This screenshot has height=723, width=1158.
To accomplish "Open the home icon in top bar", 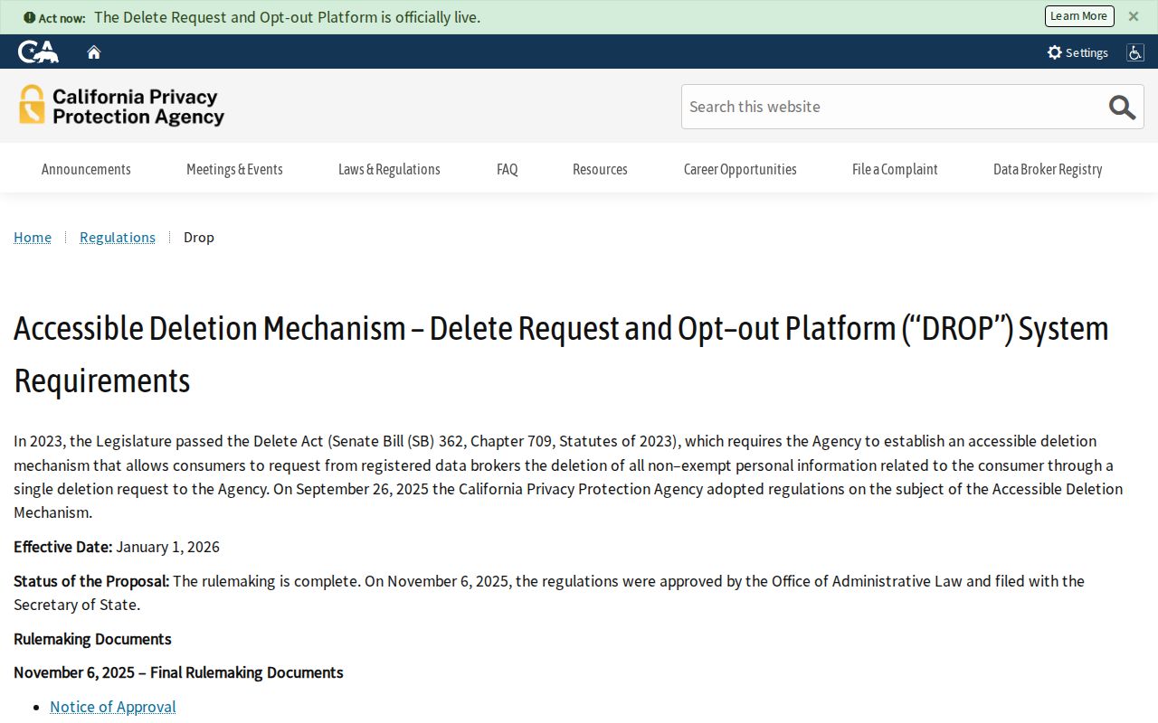I will pyautogui.click(x=94, y=52).
